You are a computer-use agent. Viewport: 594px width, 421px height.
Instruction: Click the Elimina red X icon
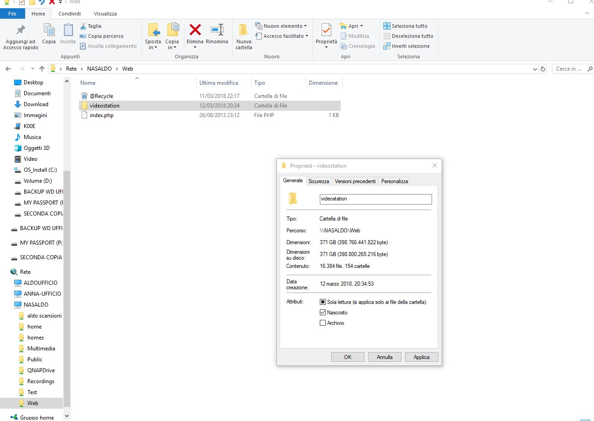click(195, 31)
